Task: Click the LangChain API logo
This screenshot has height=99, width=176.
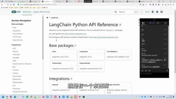Action: (x=16, y=12)
